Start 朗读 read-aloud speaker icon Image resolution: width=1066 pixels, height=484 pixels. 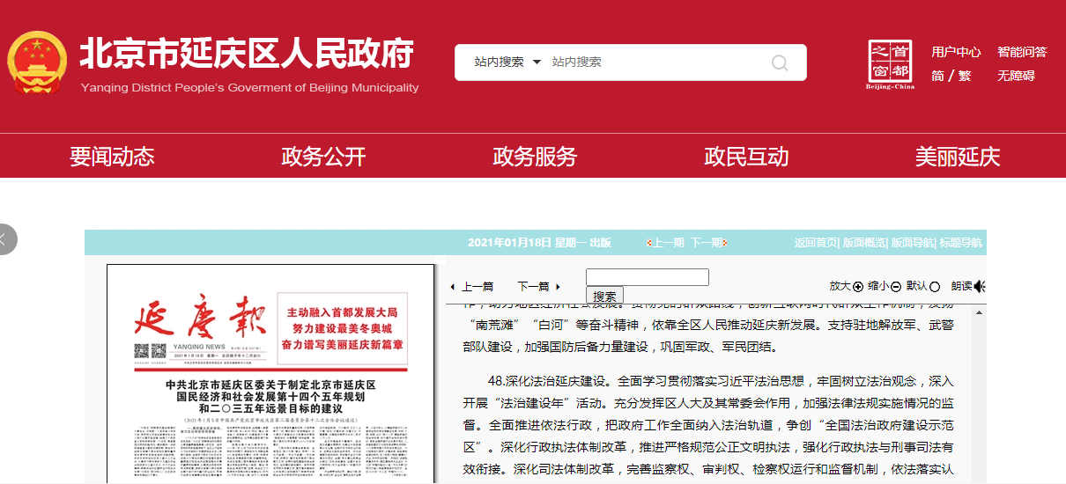(x=979, y=286)
